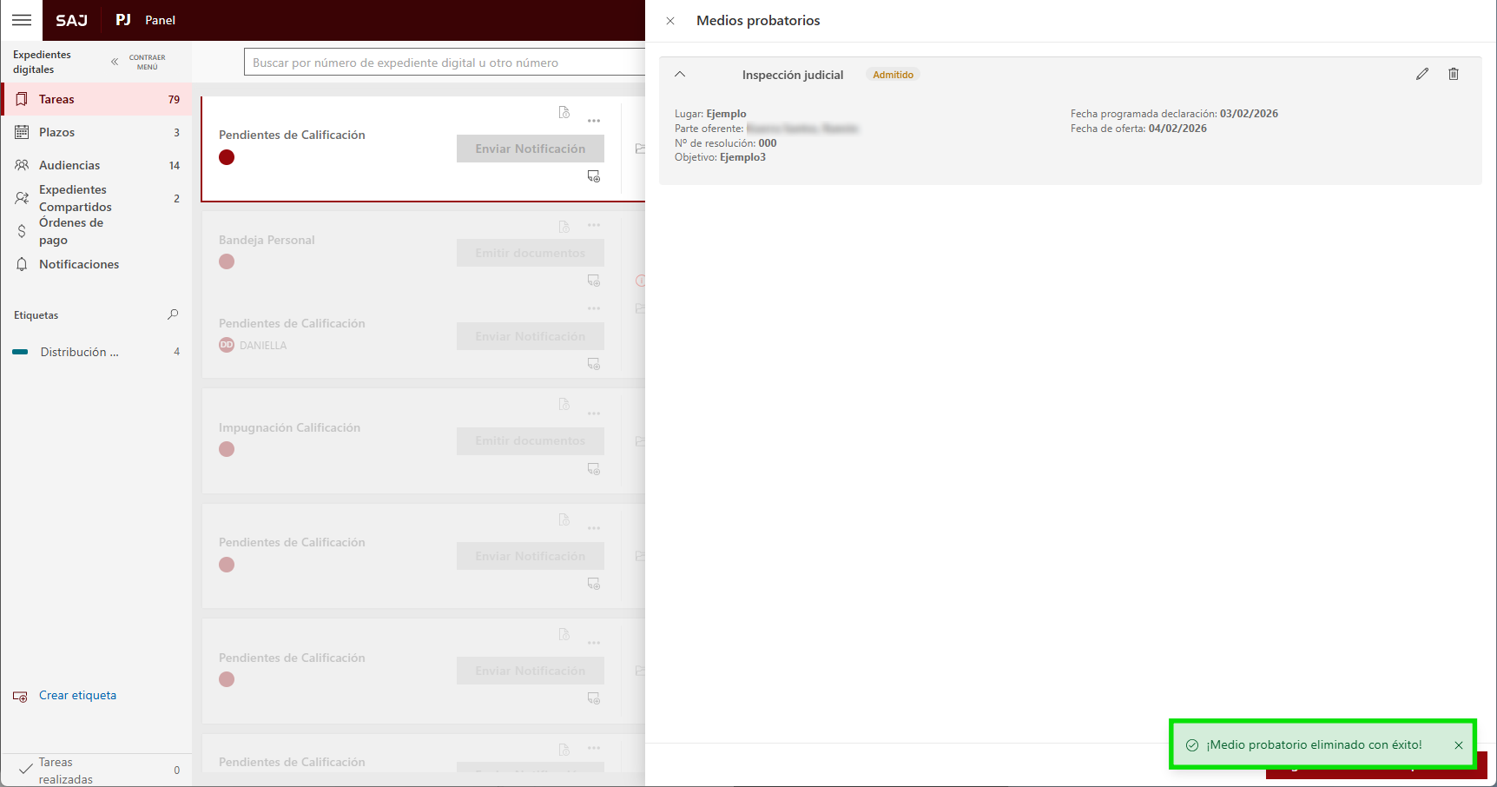Go to Plazos in sidebar

point(56,132)
